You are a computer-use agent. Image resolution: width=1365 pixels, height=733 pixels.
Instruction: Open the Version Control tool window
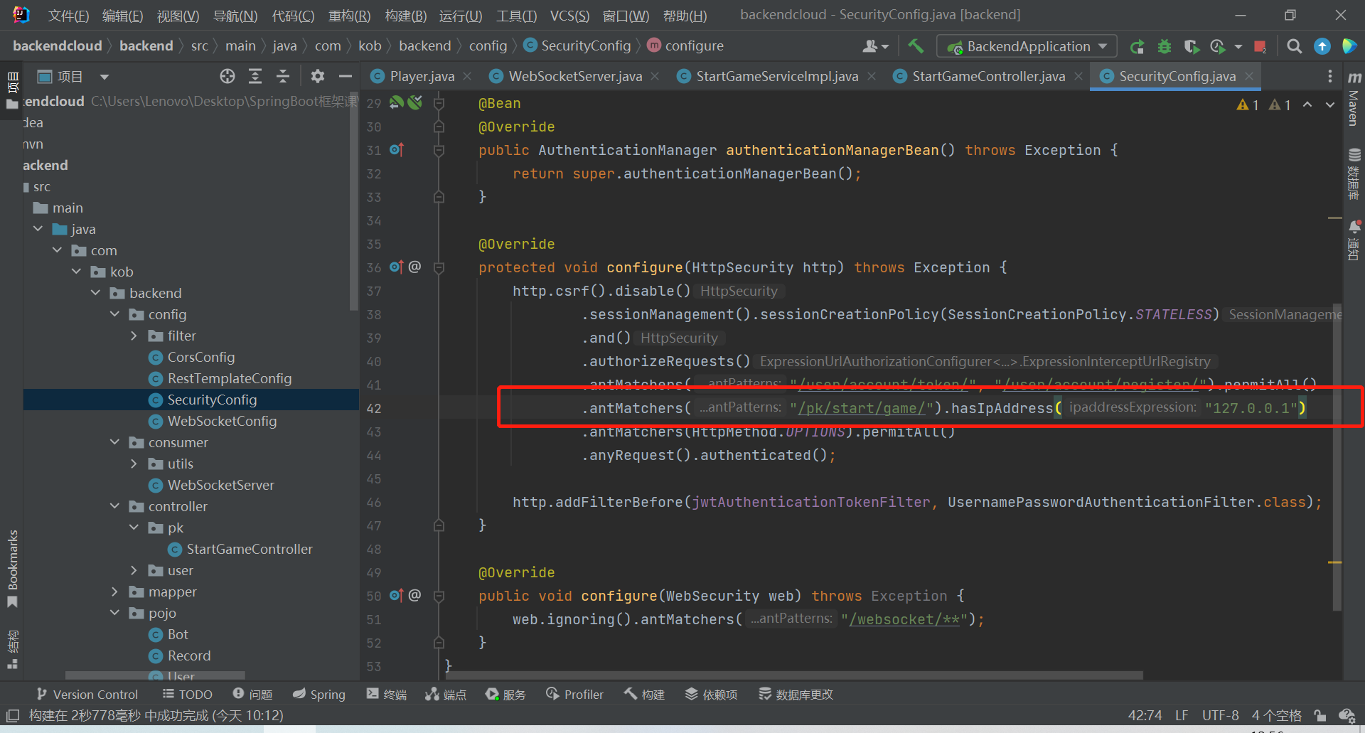coord(87,695)
